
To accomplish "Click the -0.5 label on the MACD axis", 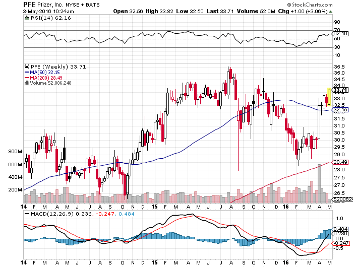I will (338, 248).
